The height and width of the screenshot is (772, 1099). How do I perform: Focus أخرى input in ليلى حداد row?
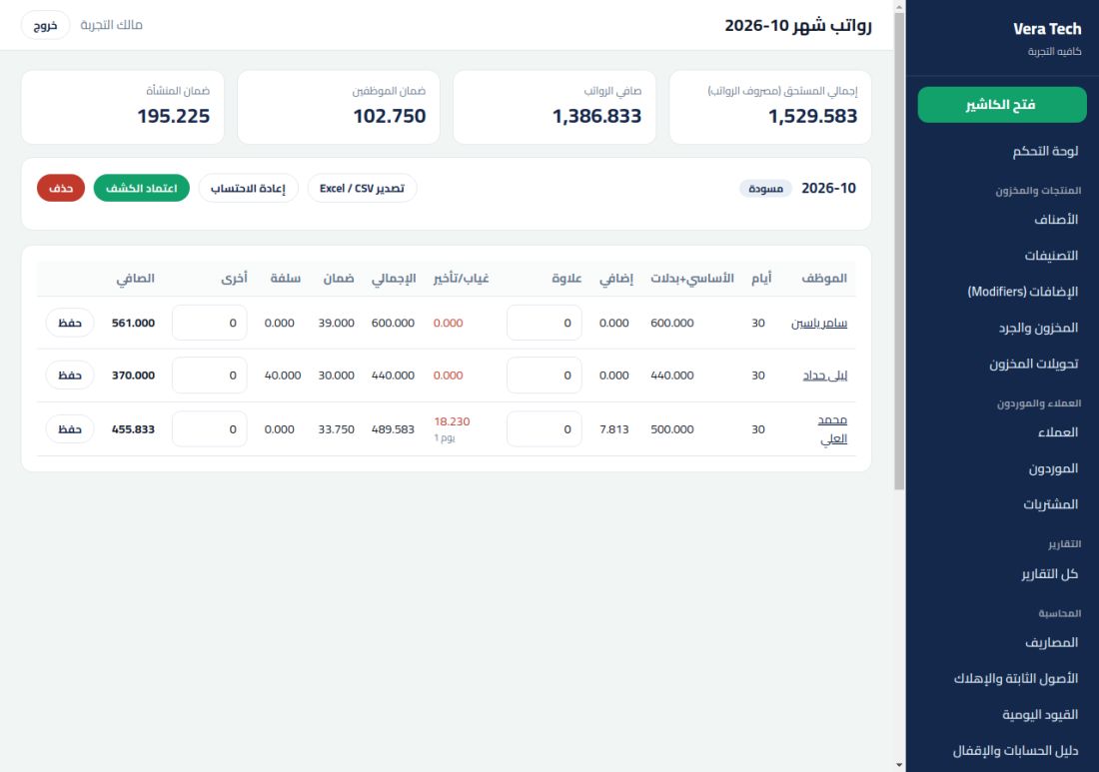[210, 376]
